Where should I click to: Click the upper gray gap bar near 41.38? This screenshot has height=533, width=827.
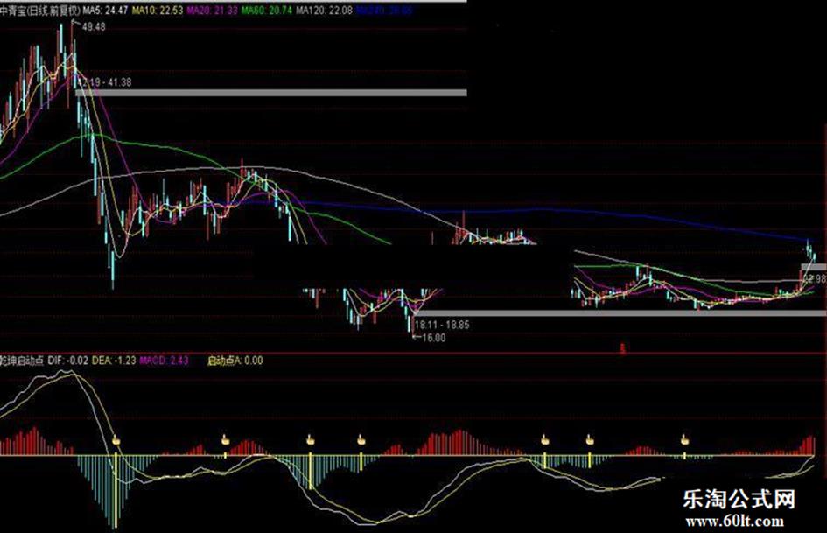coord(271,93)
